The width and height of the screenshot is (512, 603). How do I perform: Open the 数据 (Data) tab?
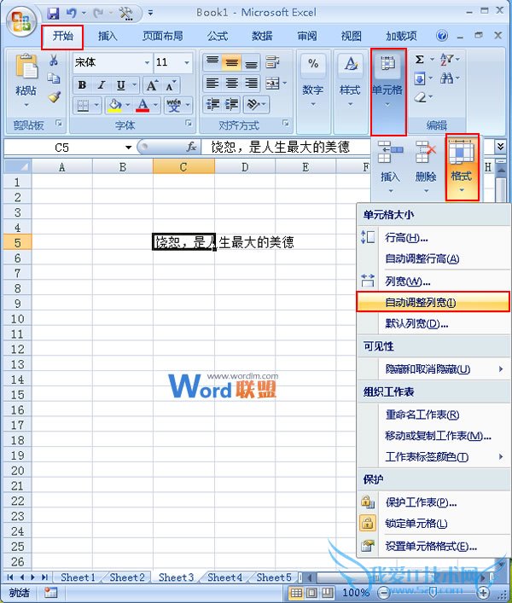[262, 36]
